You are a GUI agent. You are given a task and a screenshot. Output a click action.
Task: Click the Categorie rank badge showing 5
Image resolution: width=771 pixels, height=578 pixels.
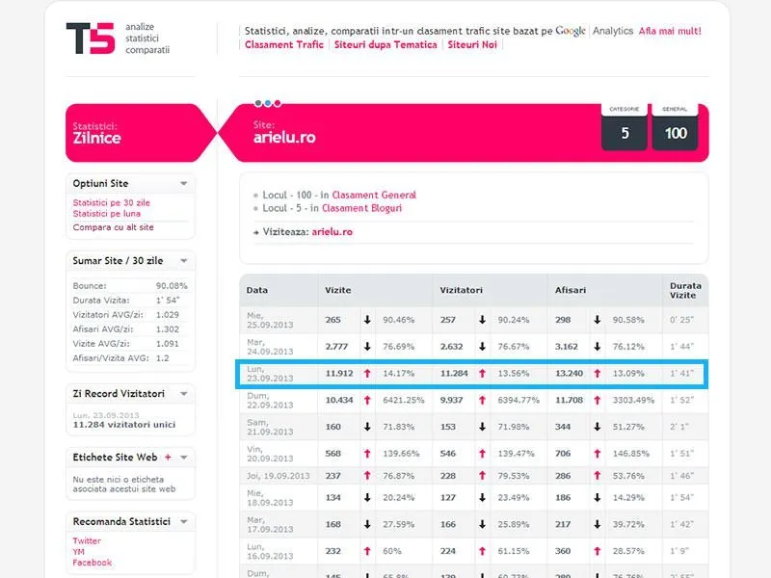click(x=625, y=127)
